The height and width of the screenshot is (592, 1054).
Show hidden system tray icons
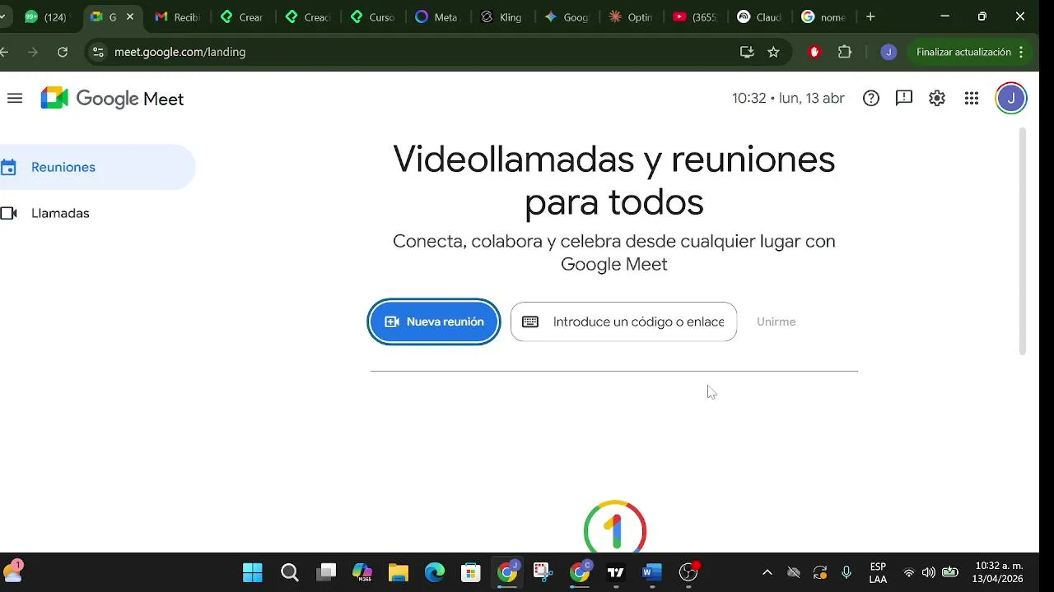coord(767,572)
